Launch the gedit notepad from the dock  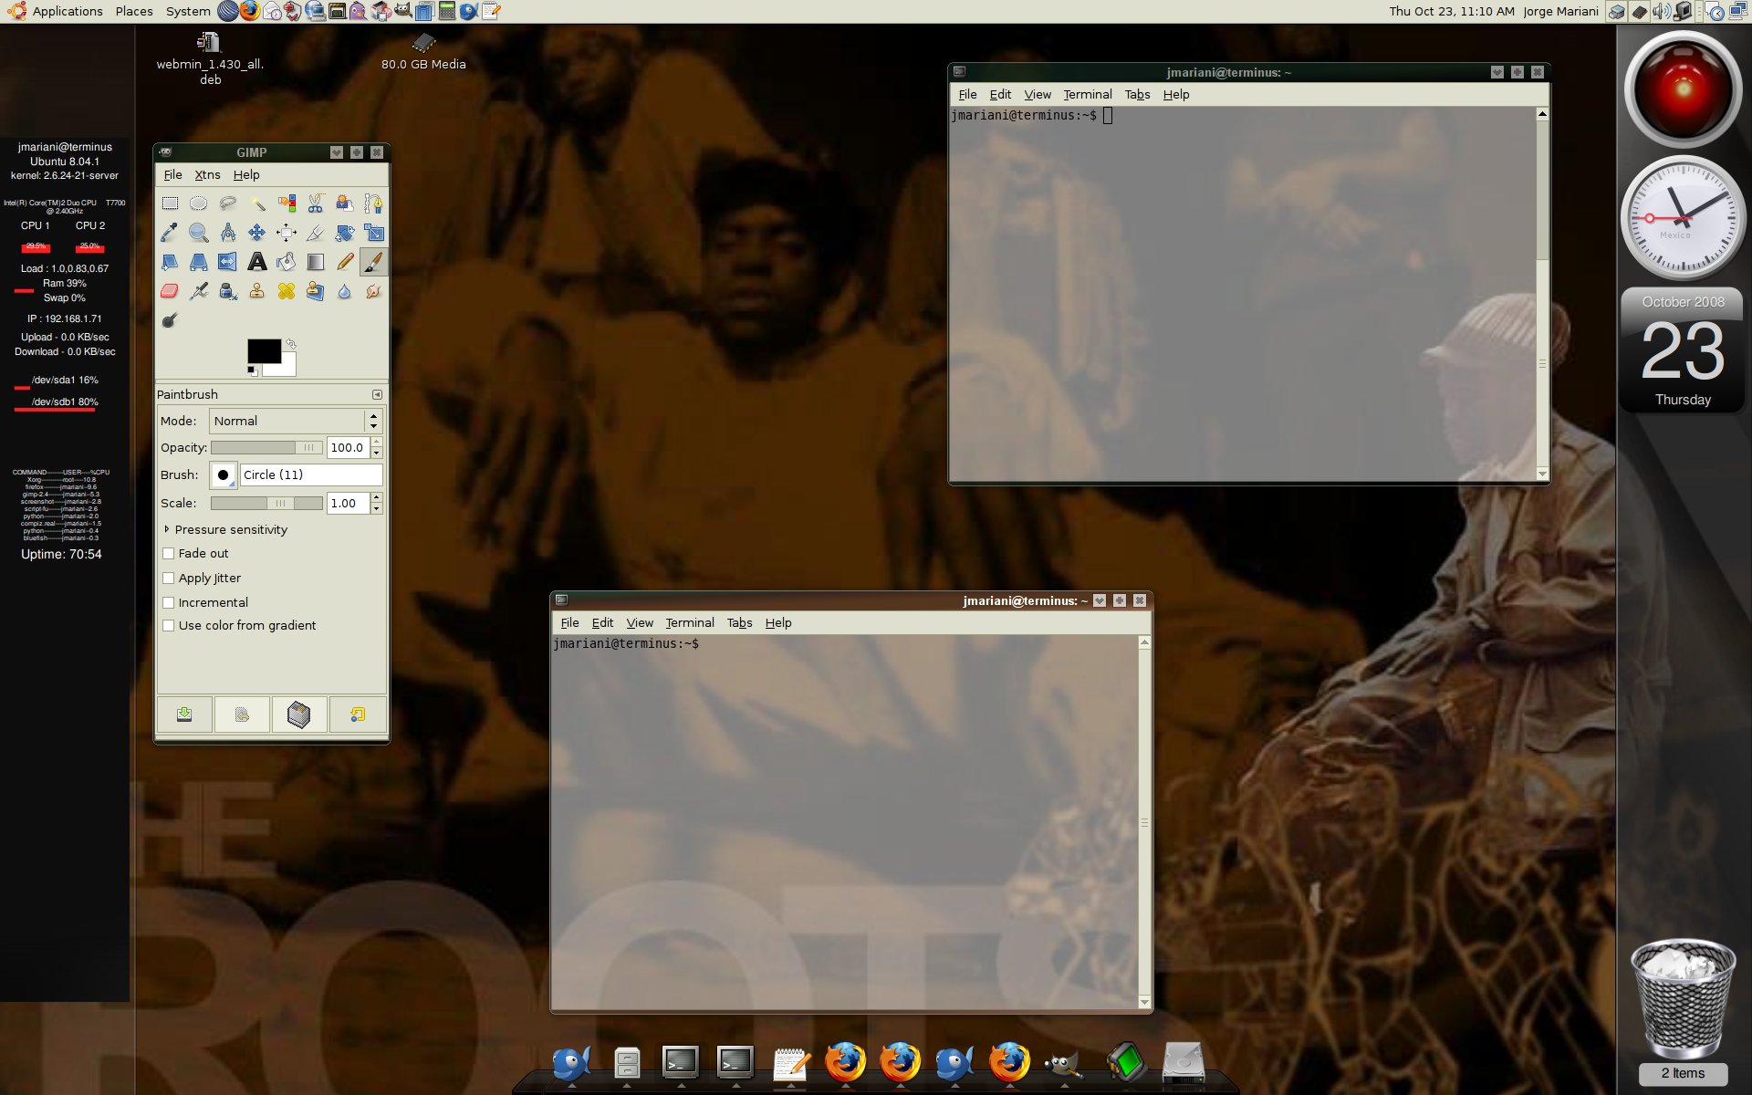tap(791, 1064)
